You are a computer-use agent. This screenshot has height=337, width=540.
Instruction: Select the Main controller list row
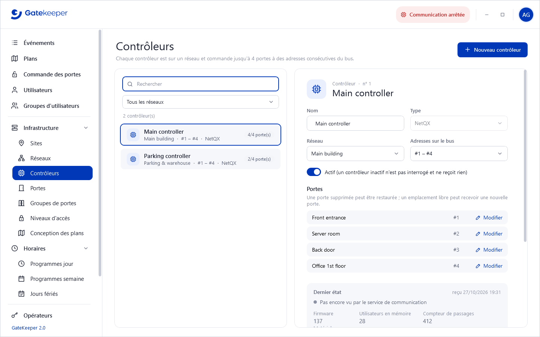pyautogui.click(x=201, y=134)
